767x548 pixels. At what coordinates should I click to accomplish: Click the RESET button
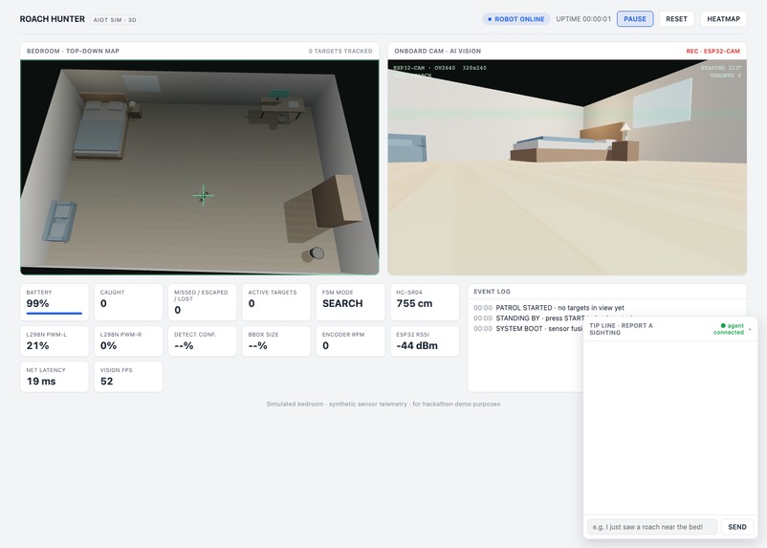(x=676, y=19)
